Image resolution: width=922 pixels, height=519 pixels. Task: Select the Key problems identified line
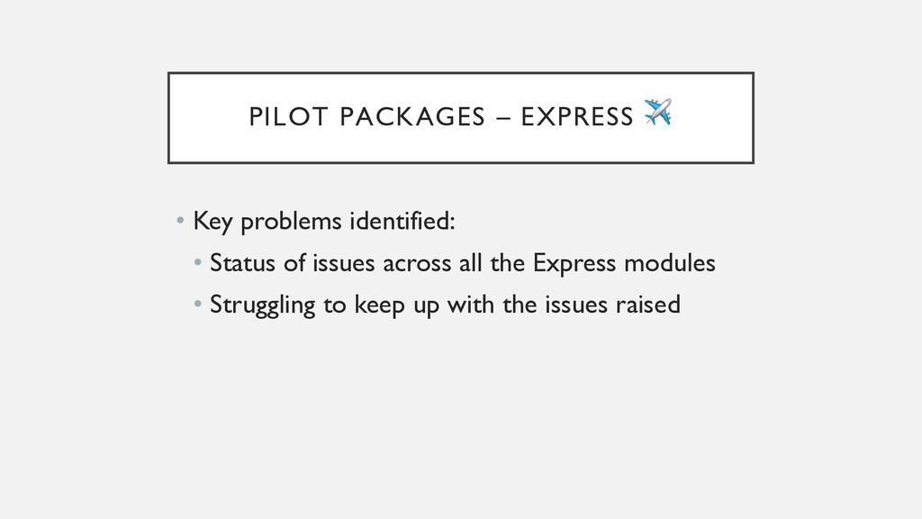click(x=324, y=222)
